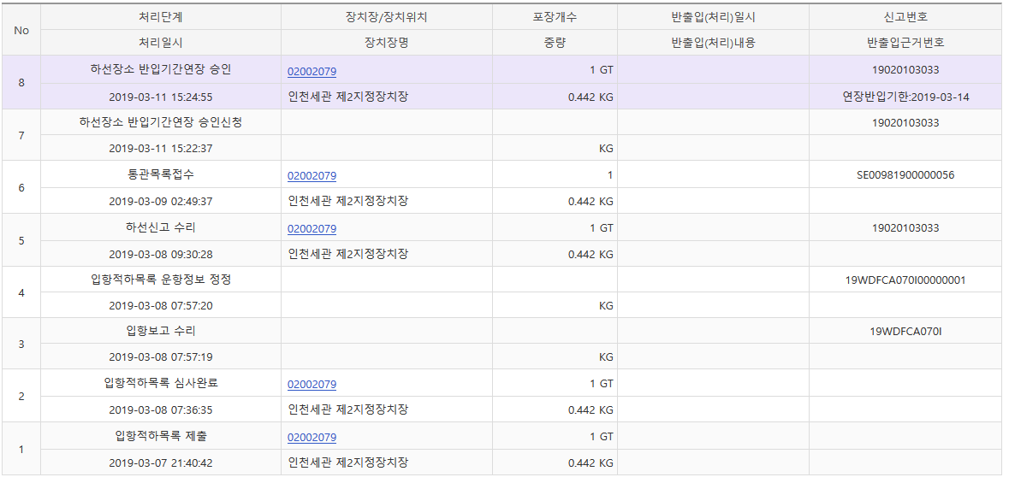Click the 입항적하목록 운항정보 정정 cell
Screen dimensions: 1009x489
pyautogui.click(x=160, y=280)
